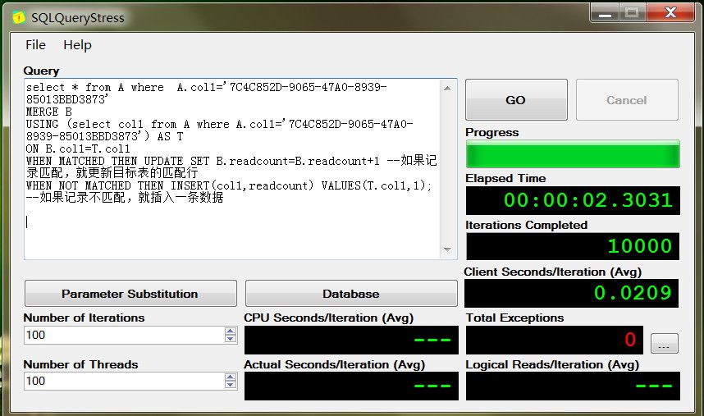Click the Elapsed Time value 00:00:02.3031
The image size is (704, 416).
click(587, 200)
